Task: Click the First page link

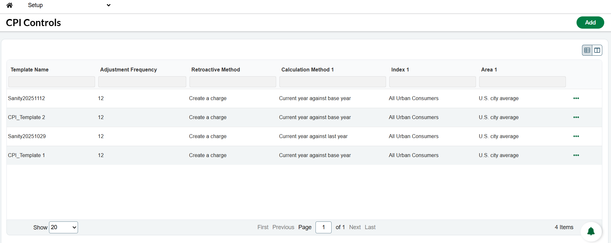Action: pyautogui.click(x=263, y=227)
